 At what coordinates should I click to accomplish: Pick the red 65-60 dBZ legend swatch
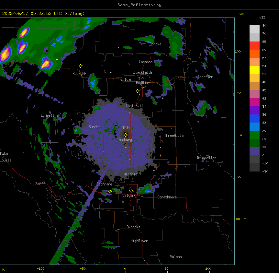pyautogui.click(x=254, y=46)
